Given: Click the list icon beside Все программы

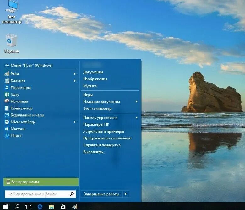Looking at the screenshot, I should click(8, 182).
